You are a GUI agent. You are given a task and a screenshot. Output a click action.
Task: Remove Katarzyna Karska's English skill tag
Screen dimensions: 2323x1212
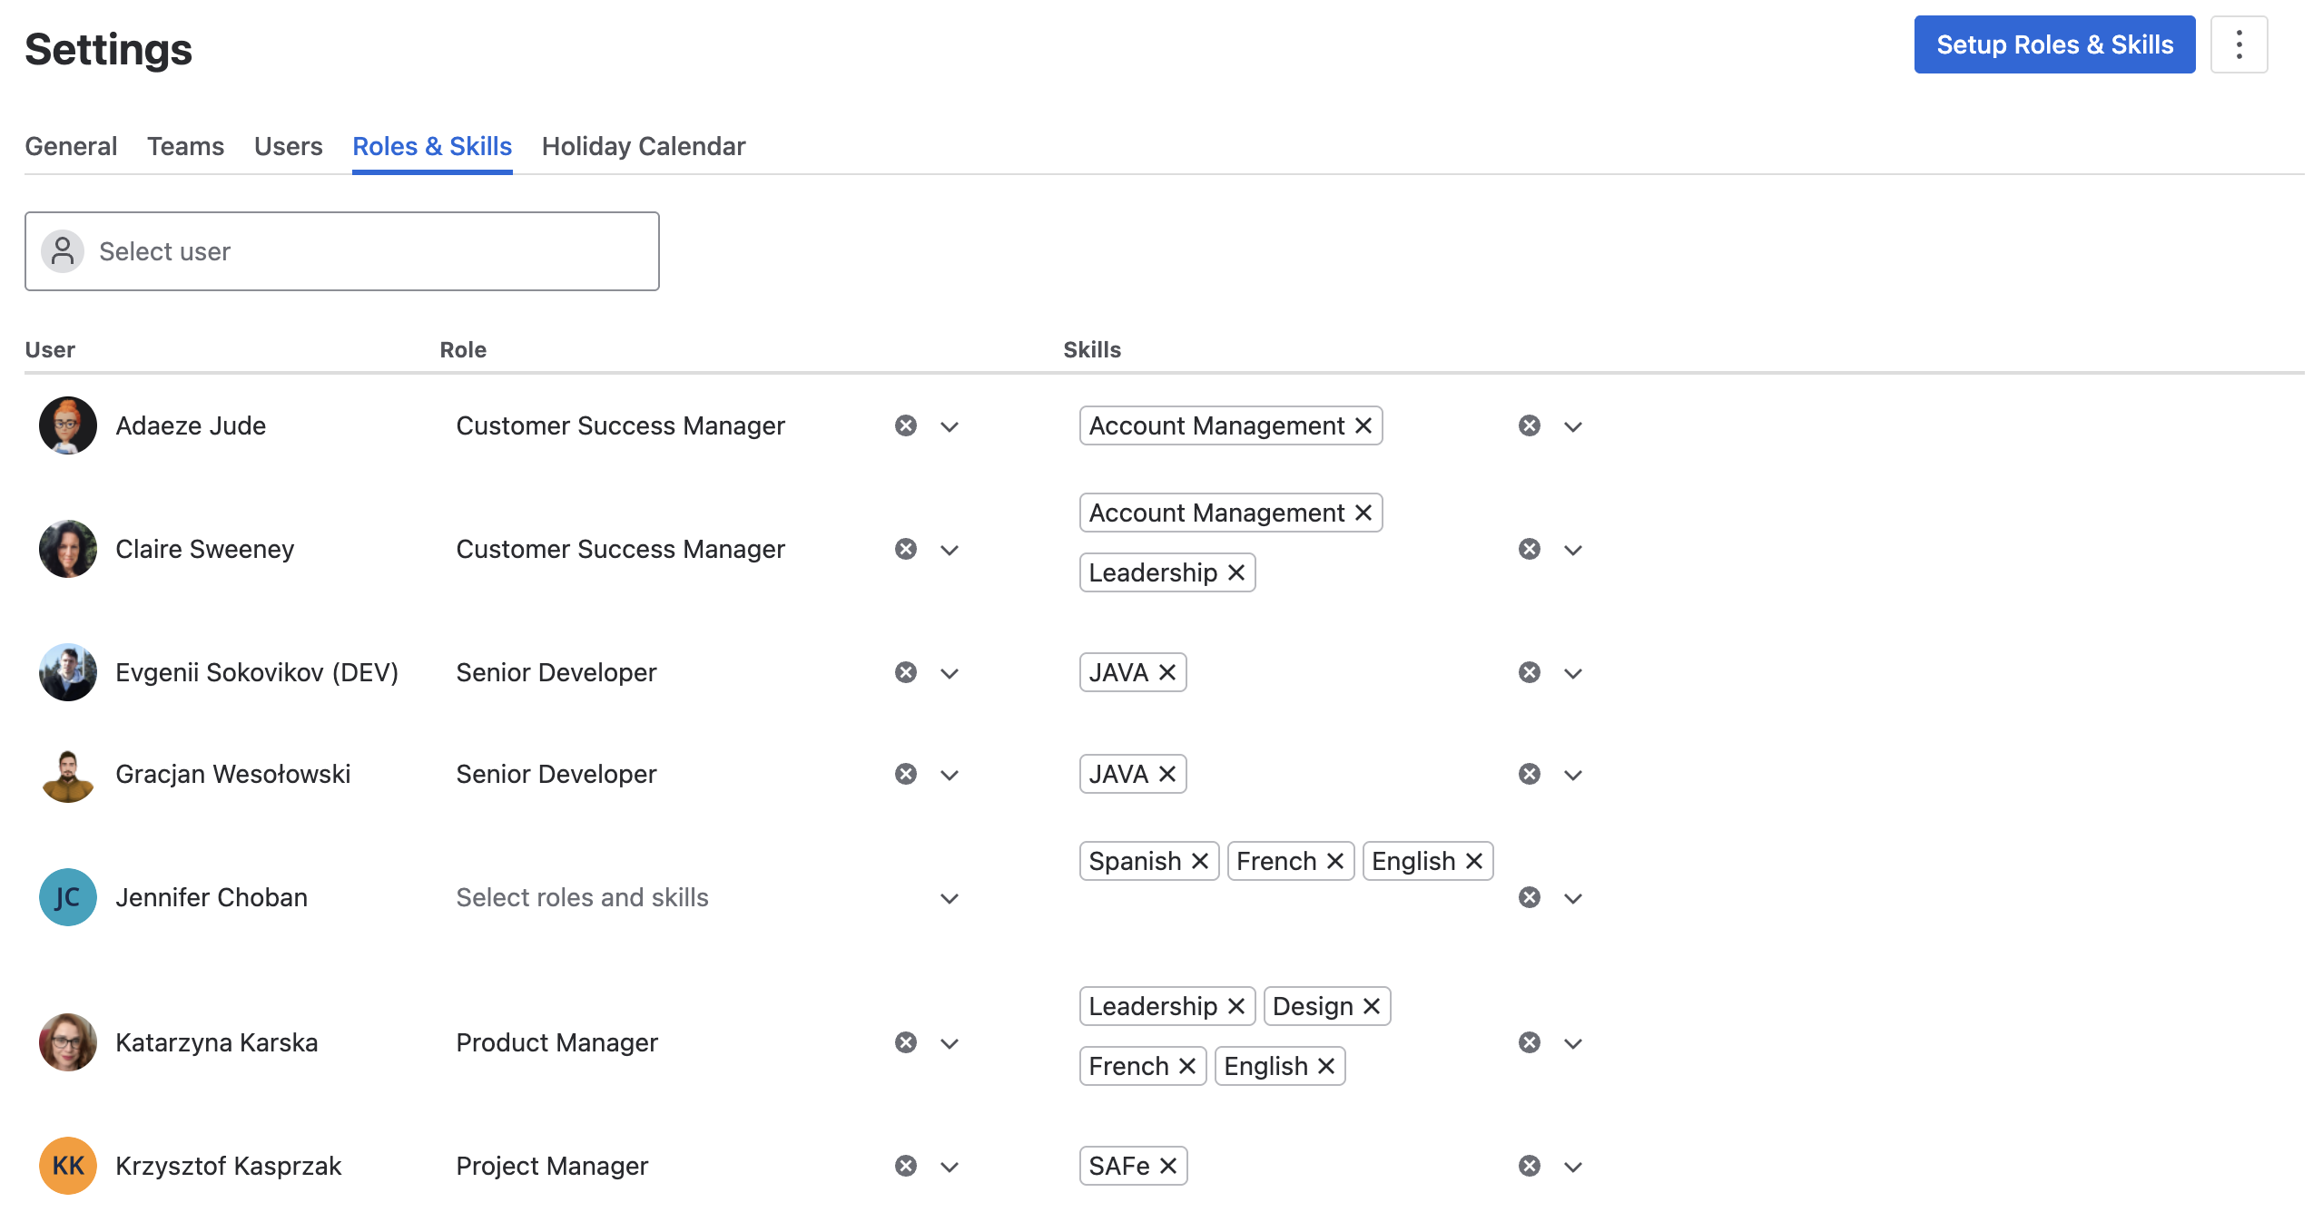pyautogui.click(x=1326, y=1066)
